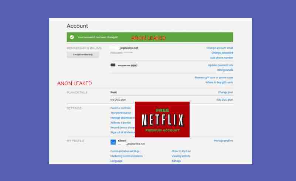
Task: Open Where to buy gift cards link
Action: pyautogui.click(x=219, y=82)
